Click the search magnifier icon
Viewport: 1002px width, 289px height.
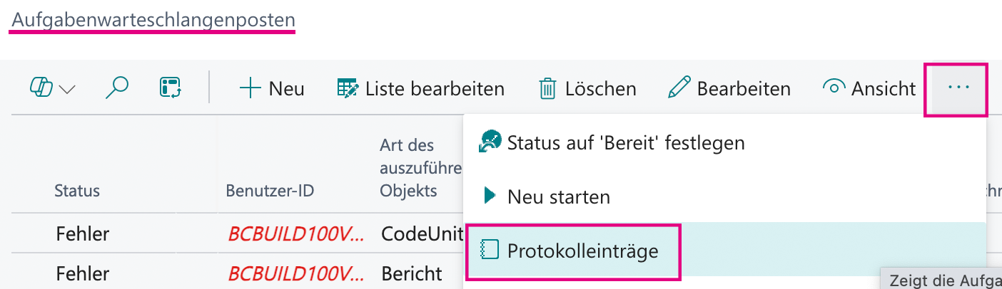[117, 88]
